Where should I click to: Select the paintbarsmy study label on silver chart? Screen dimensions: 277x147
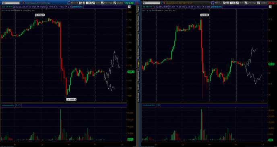pyautogui.click(x=217, y=7)
